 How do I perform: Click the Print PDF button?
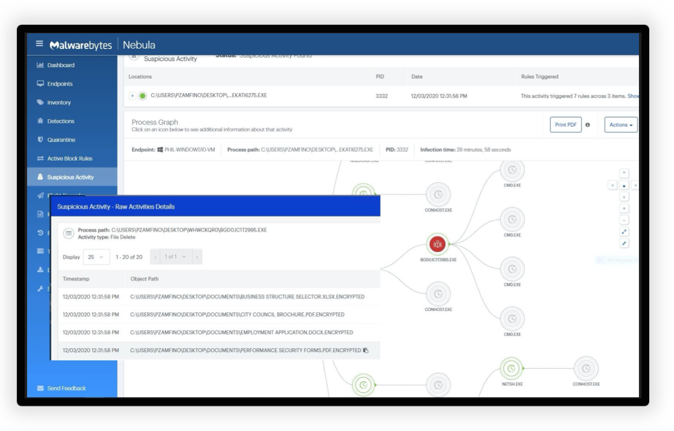pos(565,125)
